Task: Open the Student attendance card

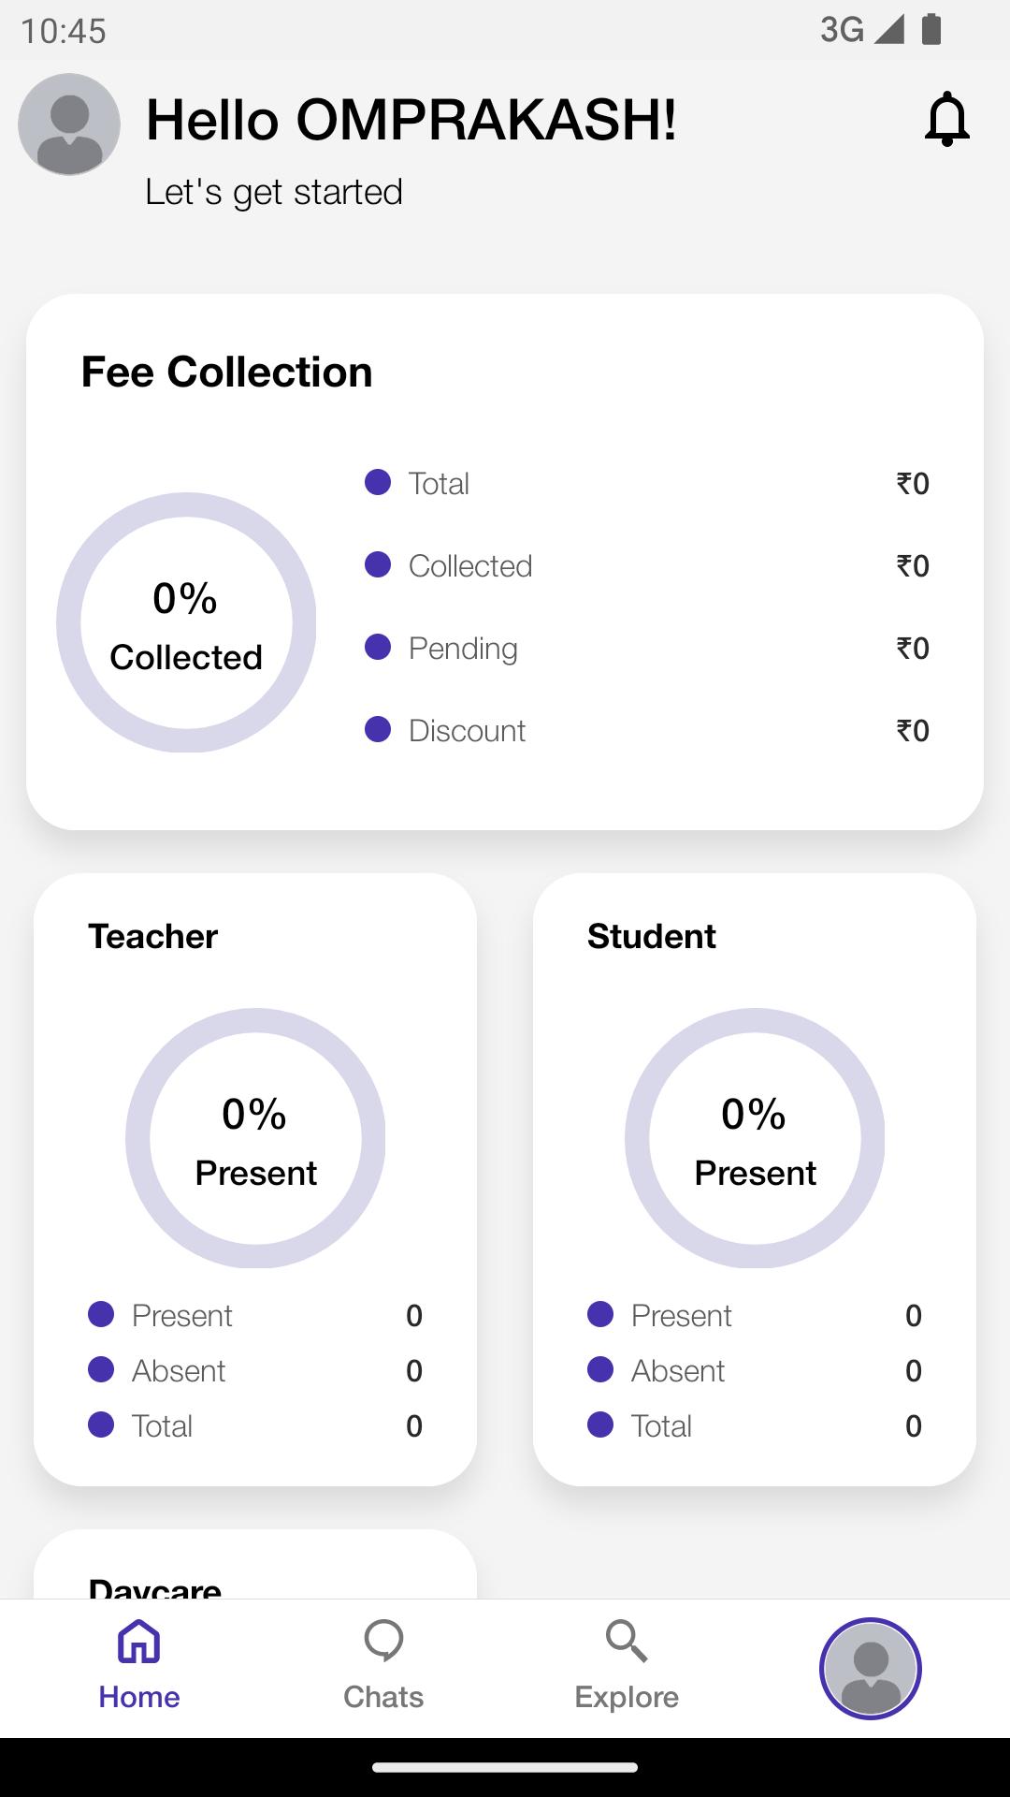Action: pos(755,1179)
